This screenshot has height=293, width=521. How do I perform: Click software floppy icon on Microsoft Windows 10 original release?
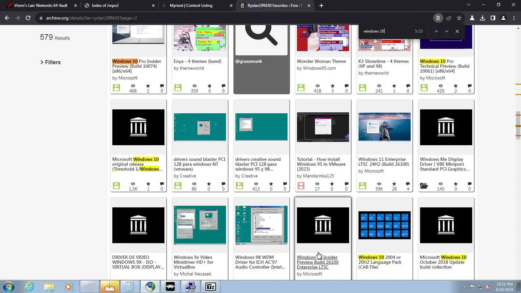pos(116,186)
